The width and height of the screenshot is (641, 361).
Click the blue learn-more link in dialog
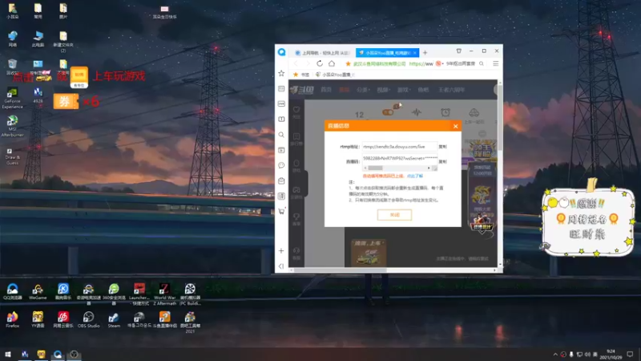tap(415, 176)
